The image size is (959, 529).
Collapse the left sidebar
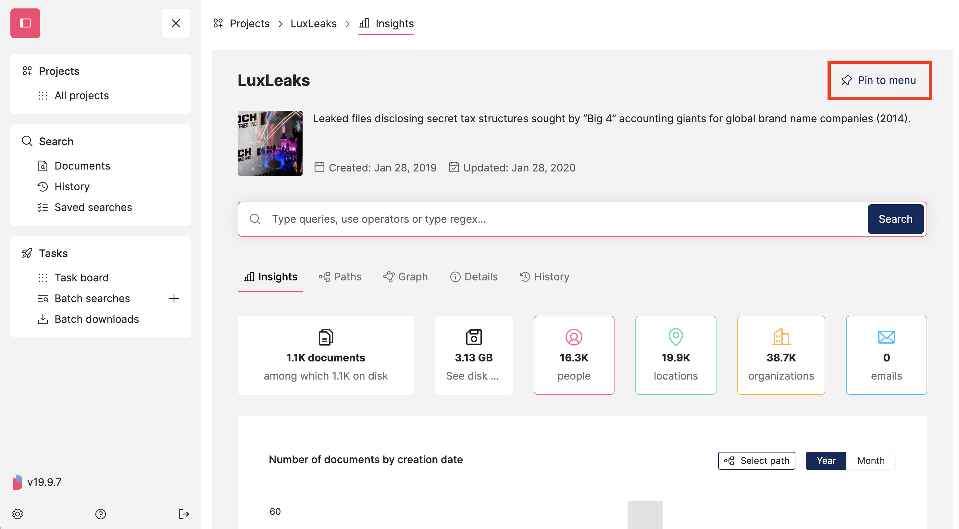[x=176, y=23]
